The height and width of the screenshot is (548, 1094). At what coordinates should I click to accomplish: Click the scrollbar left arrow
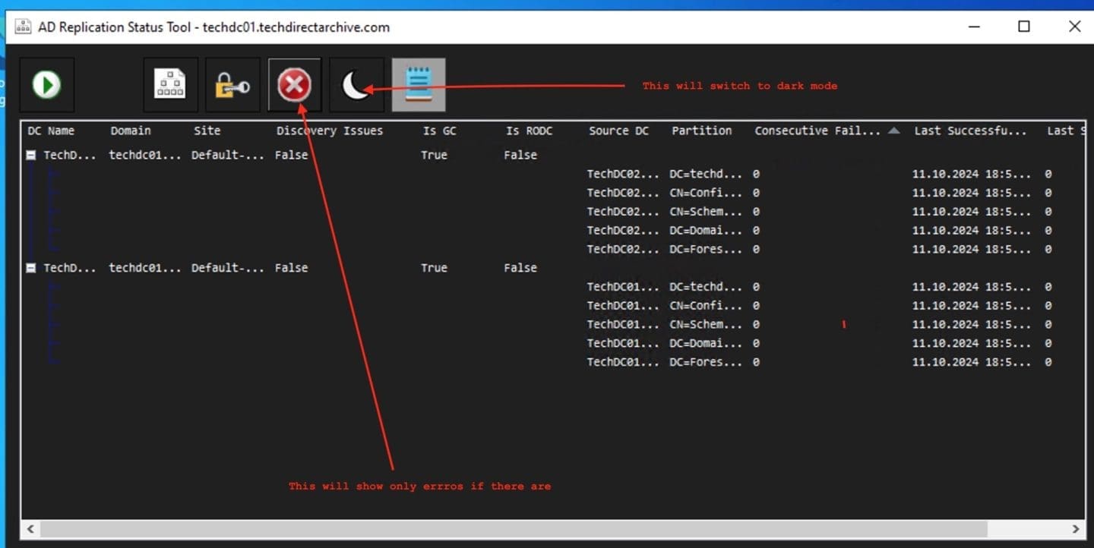point(30,529)
